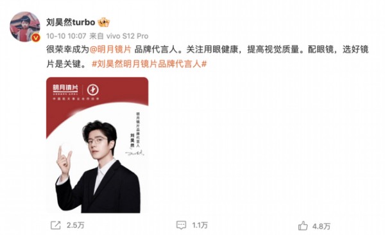Click the 4.8万 like count
The image size is (385, 235).
tap(321, 226)
